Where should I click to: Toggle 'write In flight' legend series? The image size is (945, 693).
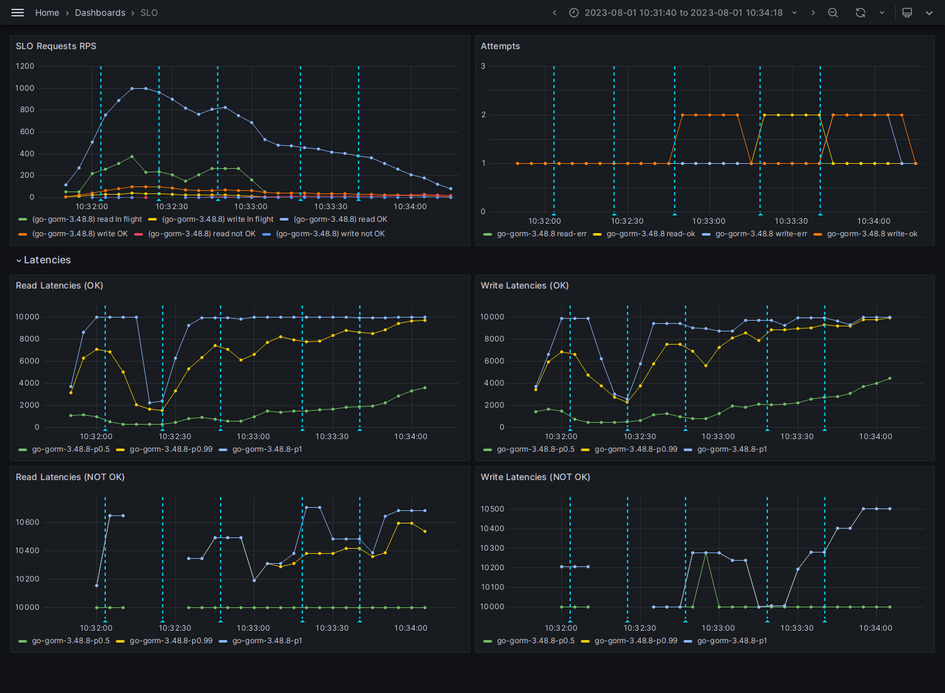point(217,219)
